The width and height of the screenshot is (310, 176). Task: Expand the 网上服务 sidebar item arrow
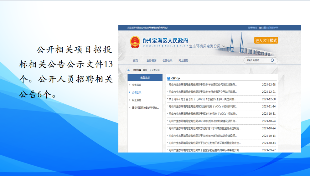click(130, 100)
